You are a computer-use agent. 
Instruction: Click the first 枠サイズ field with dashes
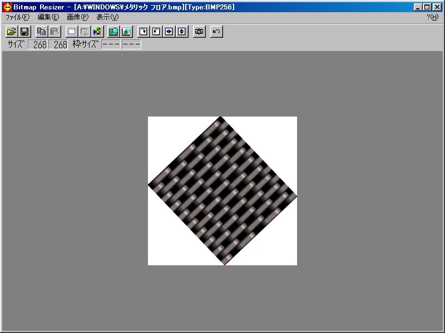click(111, 44)
